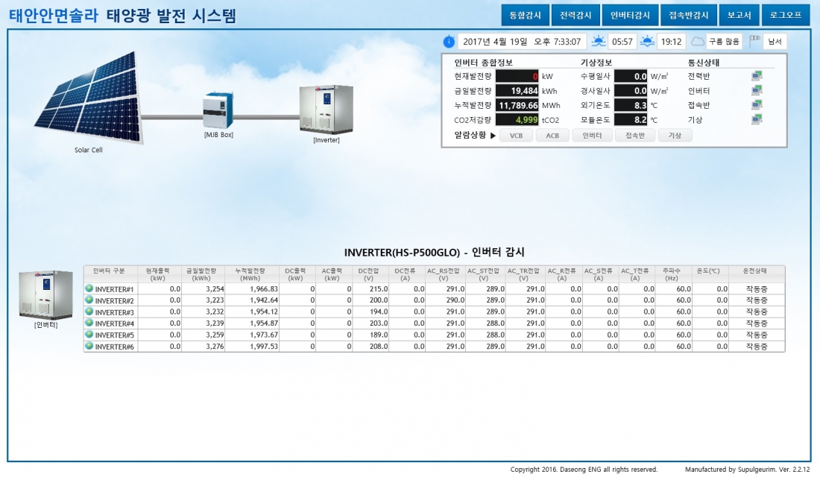Click the ACB alarm button
Screen dimensions: 820x477
coord(552,136)
